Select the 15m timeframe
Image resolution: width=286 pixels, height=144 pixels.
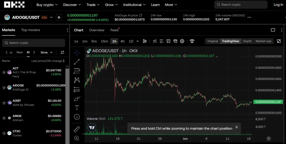[x=104, y=41]
